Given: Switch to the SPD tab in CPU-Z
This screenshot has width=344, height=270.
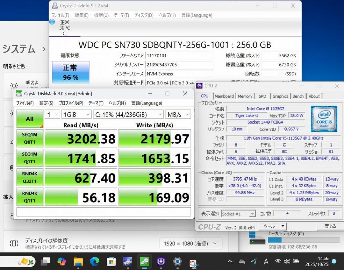Looking at the screenshot, I should (262, 96).
